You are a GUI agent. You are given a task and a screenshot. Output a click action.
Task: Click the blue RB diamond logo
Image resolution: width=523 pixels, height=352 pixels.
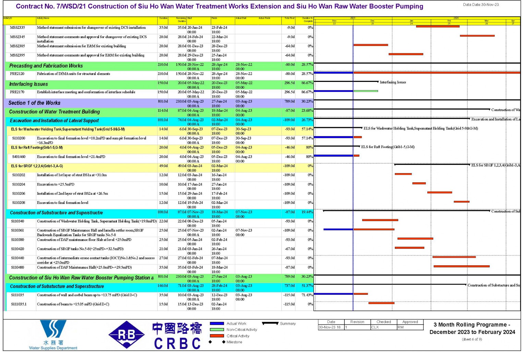[126, 335]
